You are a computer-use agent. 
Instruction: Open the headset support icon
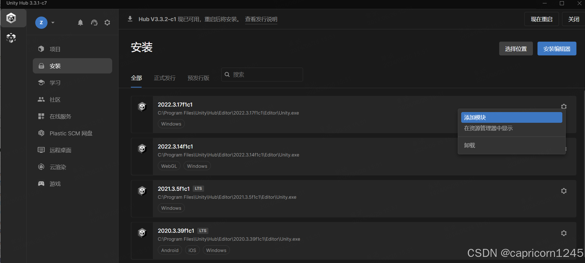coord(94,23)
